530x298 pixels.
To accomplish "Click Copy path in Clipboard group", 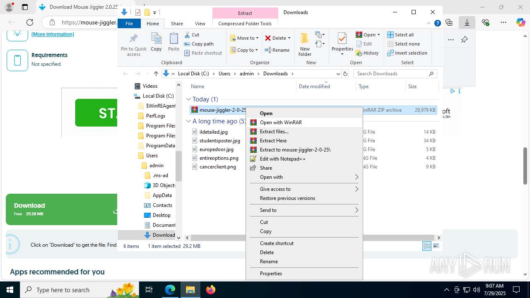I will (199, 44).
